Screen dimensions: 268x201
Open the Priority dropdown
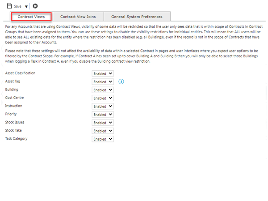(x=103, y=114)
